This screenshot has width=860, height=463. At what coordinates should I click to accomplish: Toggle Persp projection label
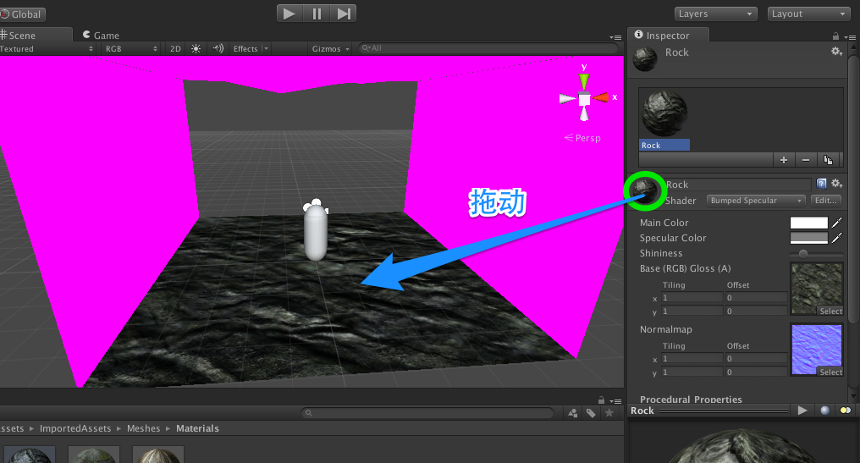[582, 138]
